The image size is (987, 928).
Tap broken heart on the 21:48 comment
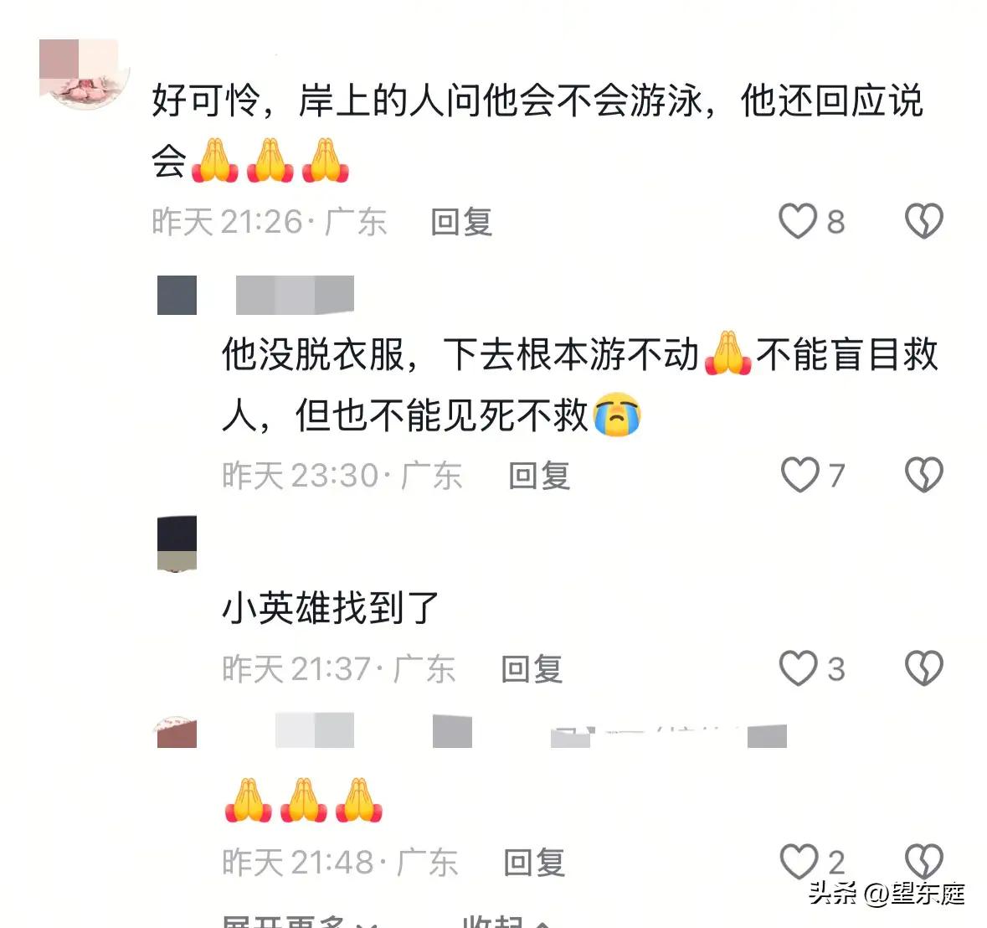pyautogui.click(x=923, y=860)
